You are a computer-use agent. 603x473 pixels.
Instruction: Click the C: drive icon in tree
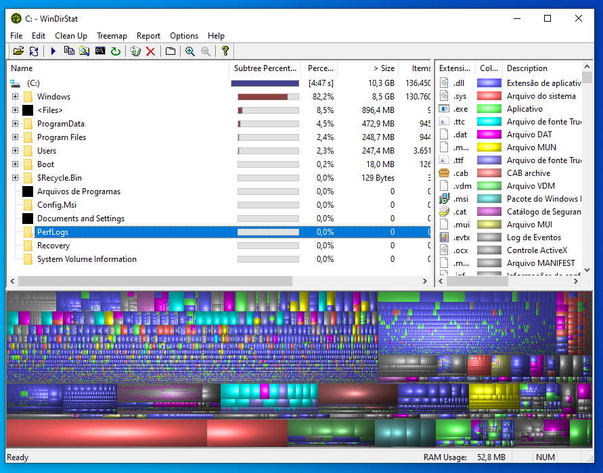(16, 83)
